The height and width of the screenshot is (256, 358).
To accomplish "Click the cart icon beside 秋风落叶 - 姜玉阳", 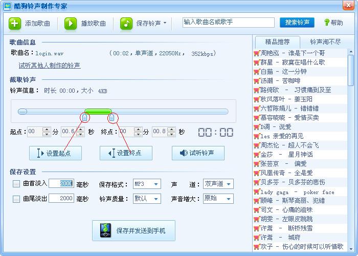I will 257,100.
